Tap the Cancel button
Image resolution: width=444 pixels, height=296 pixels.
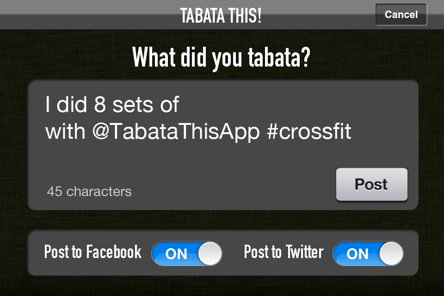tap(401, 14)
